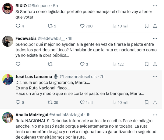Image resolution: width=164 pixels, height=140 pixels.
Task: View analytics of Fedewabis's tweet (122 views)
Action: point(115,64)
